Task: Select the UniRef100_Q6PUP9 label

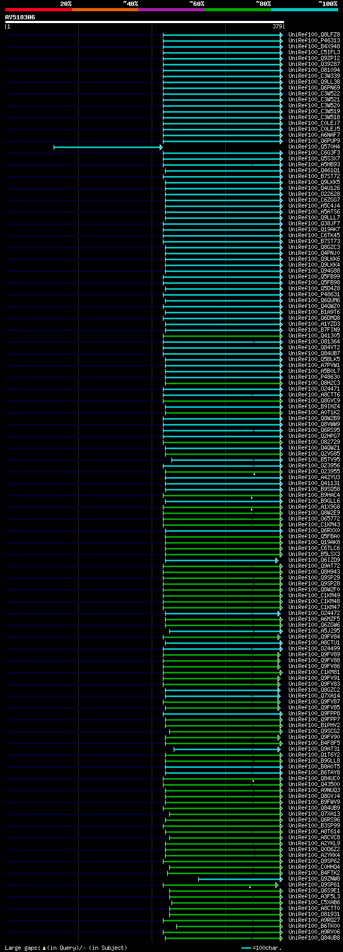Action: click(x=314, y=141)
